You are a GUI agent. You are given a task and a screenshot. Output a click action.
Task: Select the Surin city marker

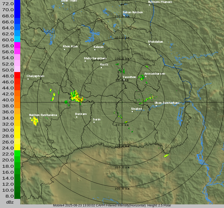pyautogui.click(x=94, y=122)
